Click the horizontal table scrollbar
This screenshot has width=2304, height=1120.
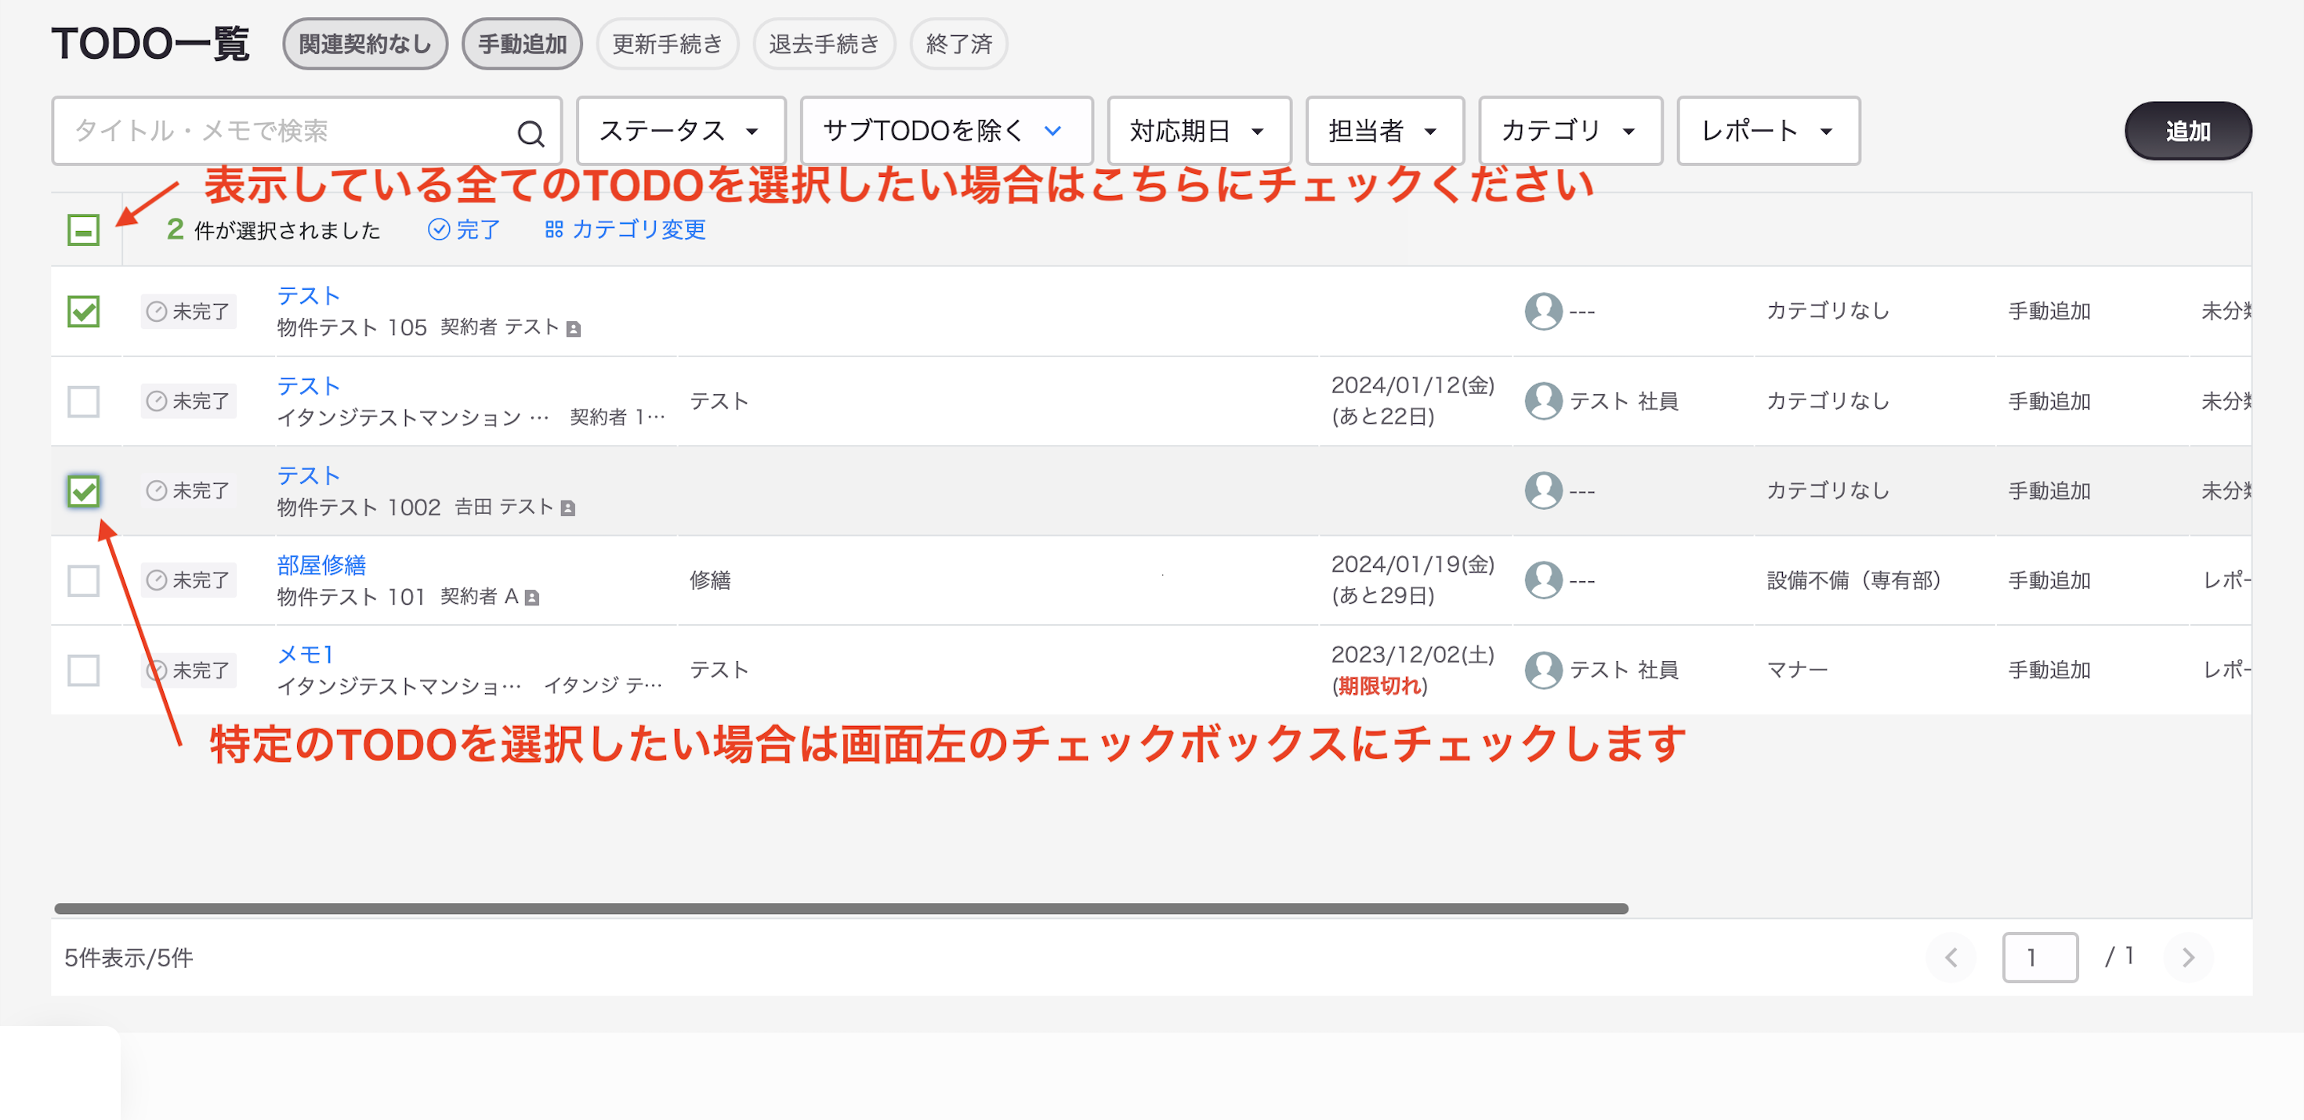click(x=841, y=909)
